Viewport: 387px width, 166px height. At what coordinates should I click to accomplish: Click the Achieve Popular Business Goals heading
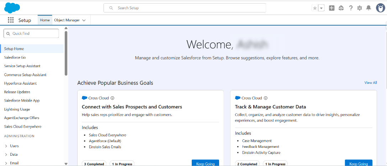tap(115, 83)
